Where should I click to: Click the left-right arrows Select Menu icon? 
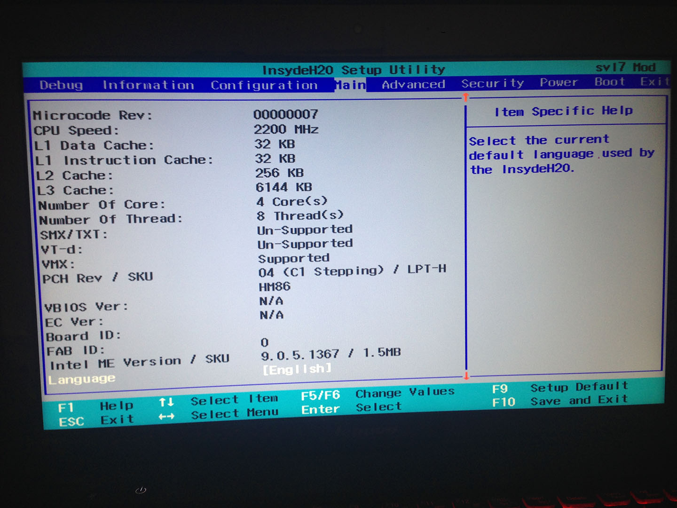pos(166,416)
